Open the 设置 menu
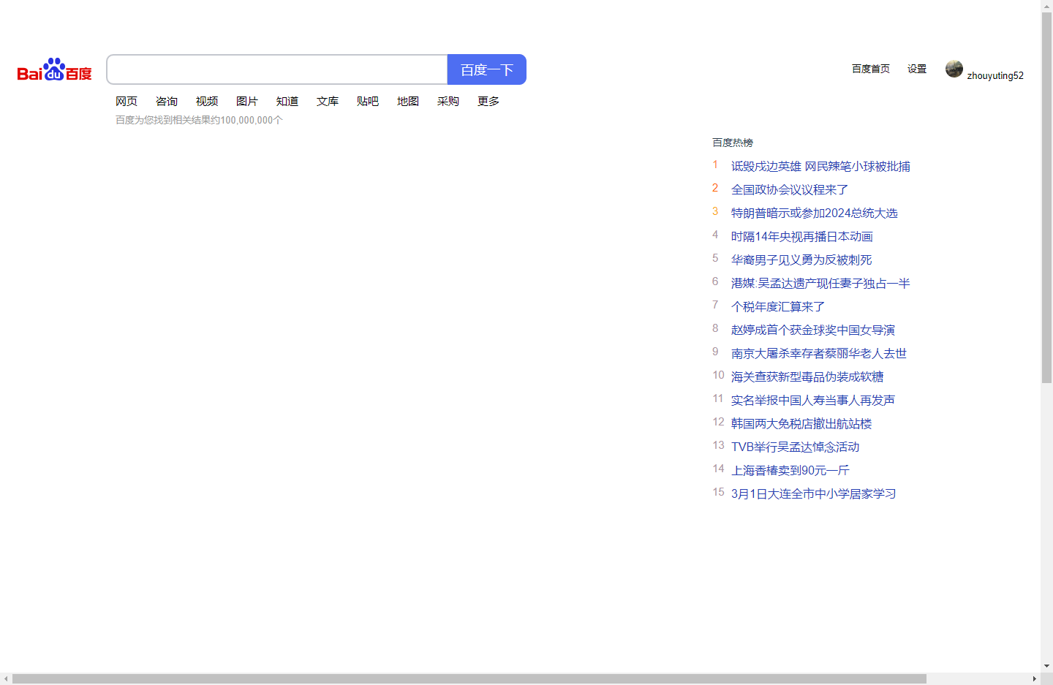Image resolution: width=1053 pixels, height=685 pixels. tap(917, 69)
